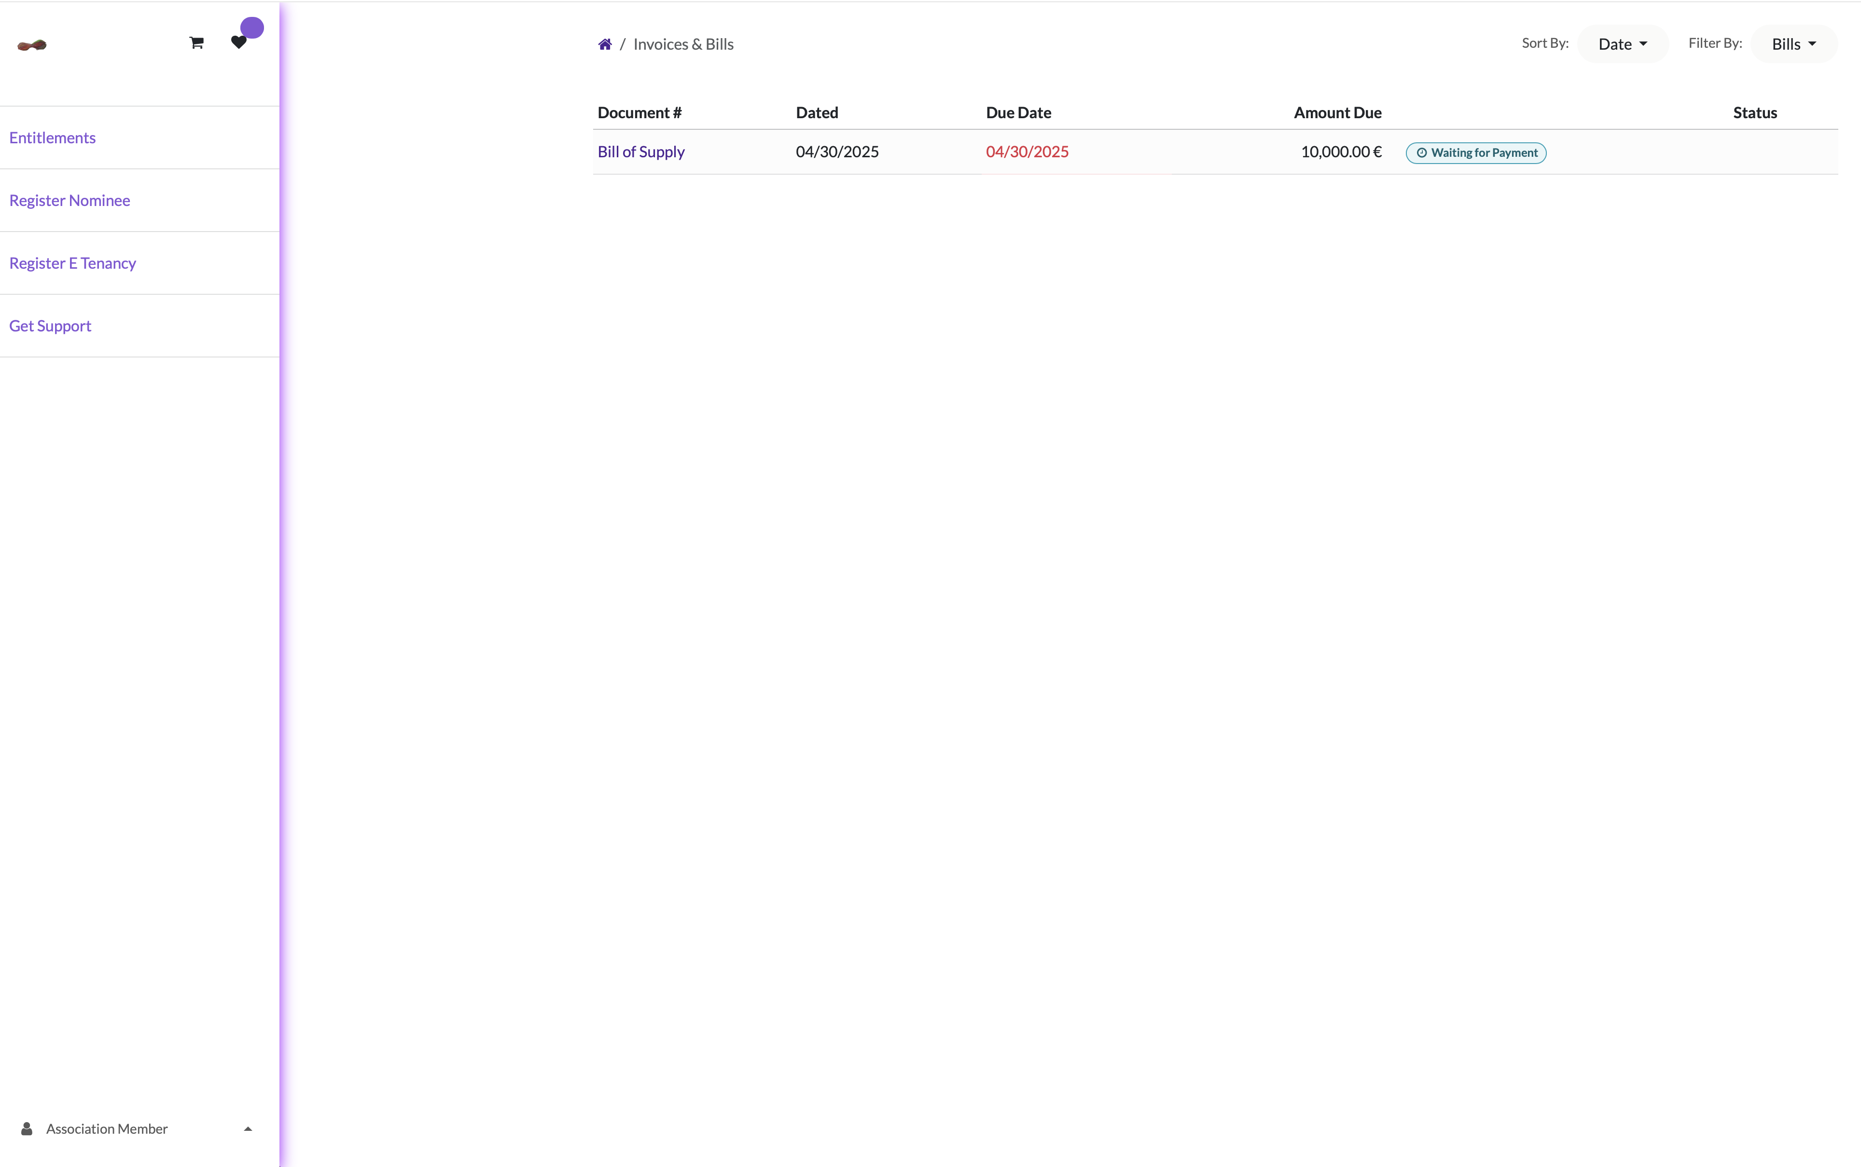The height and width of the screenshot is (1167, 1861).
Task: Open Entitlements in sidebar
Action: point(53,137)
